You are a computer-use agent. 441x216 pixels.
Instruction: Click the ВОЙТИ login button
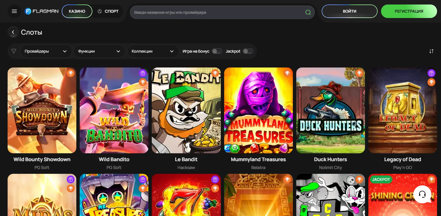point(349,11)
